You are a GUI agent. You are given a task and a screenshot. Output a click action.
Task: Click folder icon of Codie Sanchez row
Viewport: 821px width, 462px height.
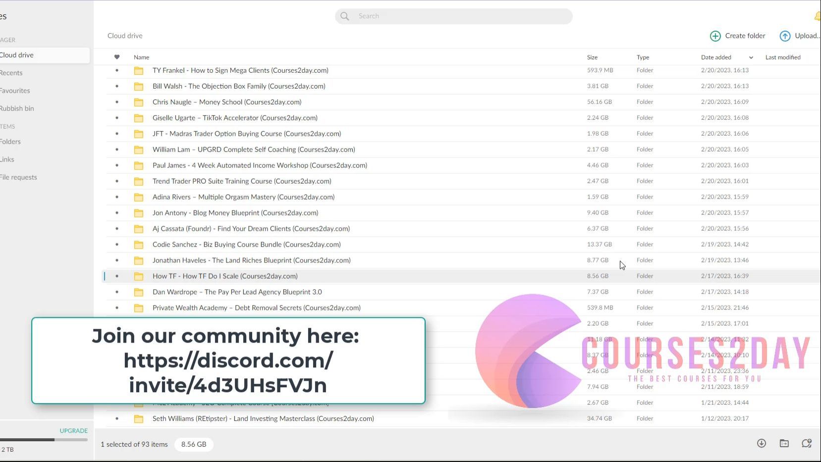(139, 245)
